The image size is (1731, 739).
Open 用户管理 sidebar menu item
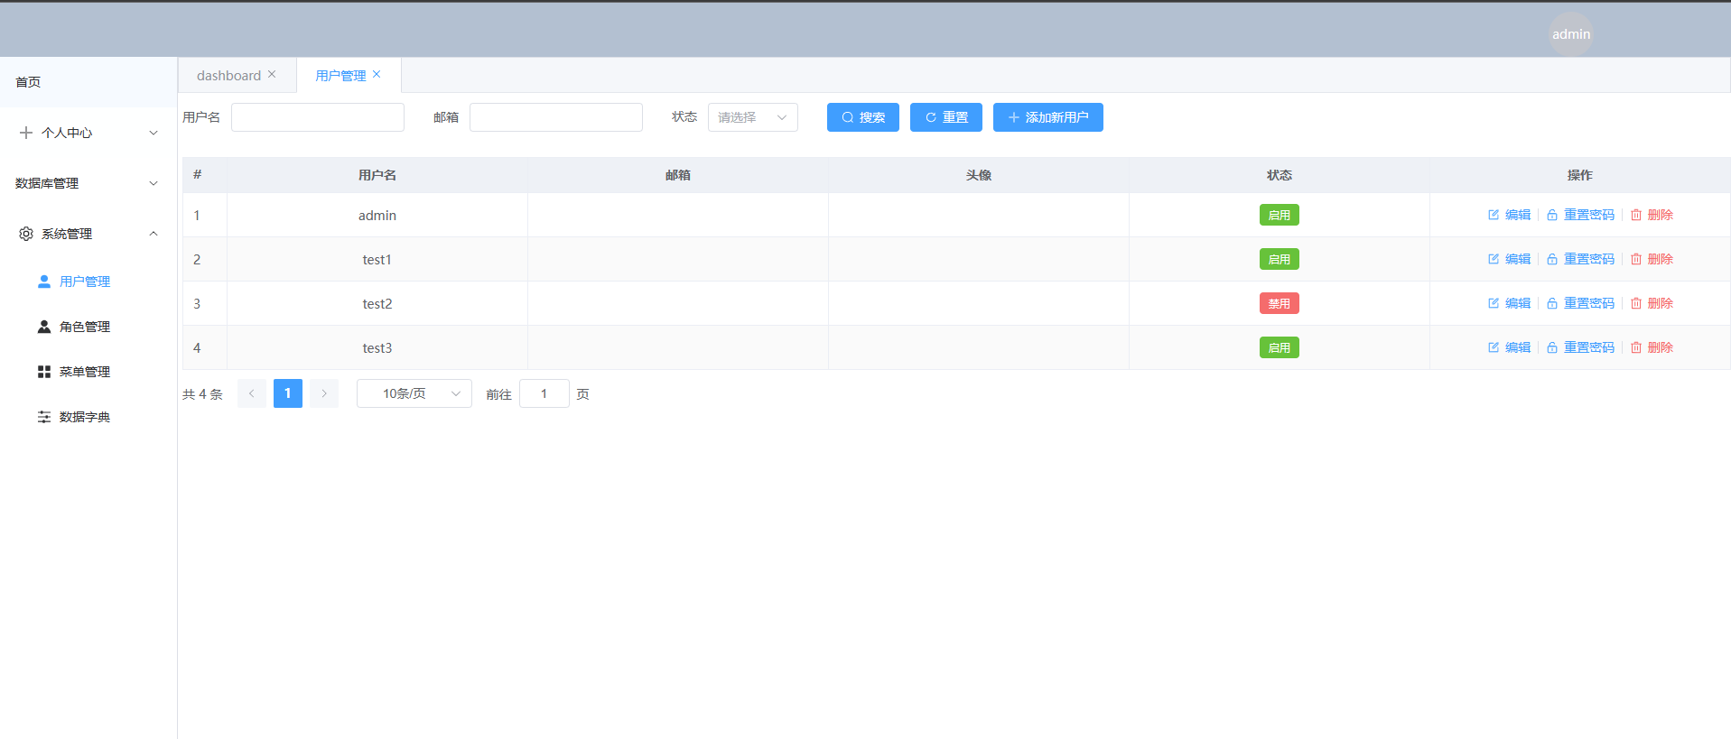click(88, 282)
